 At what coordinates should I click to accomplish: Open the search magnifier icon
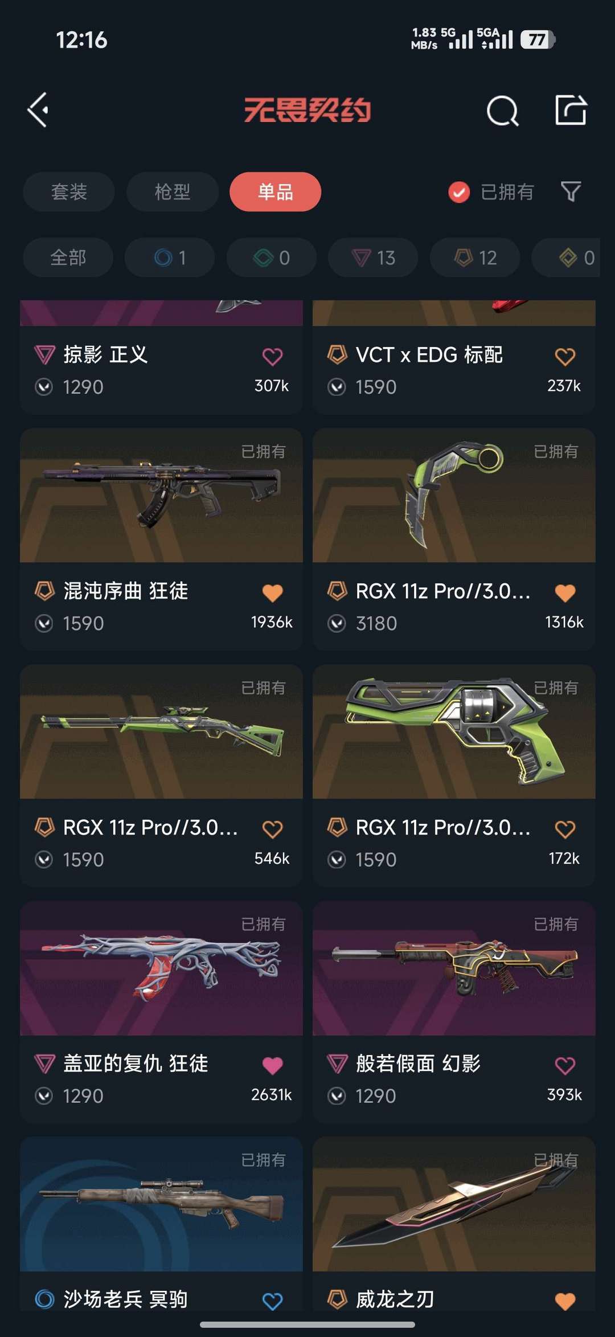coord(503,110)
